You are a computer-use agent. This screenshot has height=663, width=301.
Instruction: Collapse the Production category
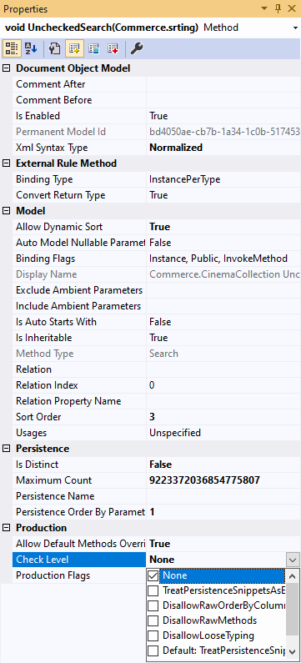pyautogui.click(x=7, y=528)
